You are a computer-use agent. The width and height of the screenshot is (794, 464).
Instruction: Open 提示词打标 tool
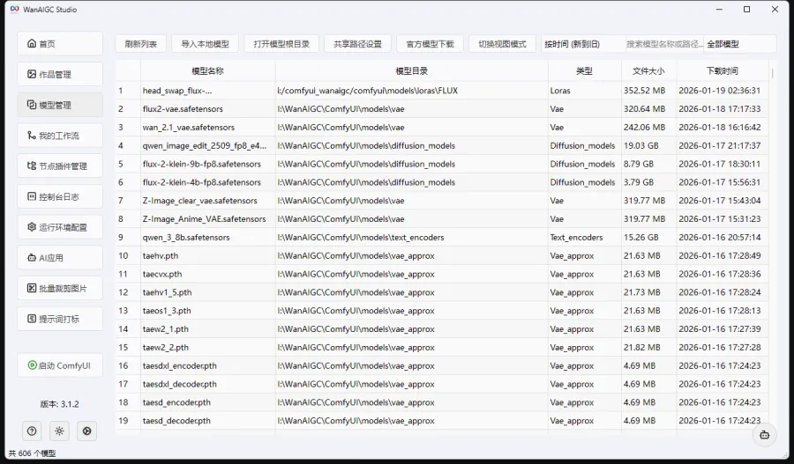coord(60,319)
